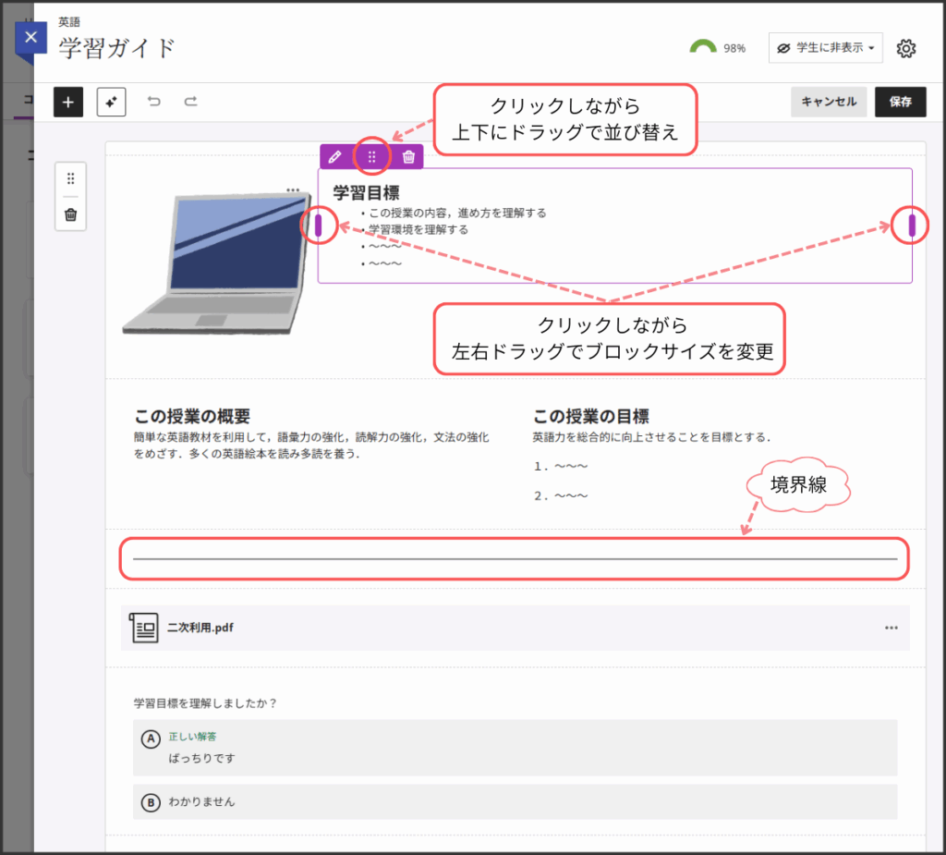Open settings gear icon

click(x=906, y=48)
